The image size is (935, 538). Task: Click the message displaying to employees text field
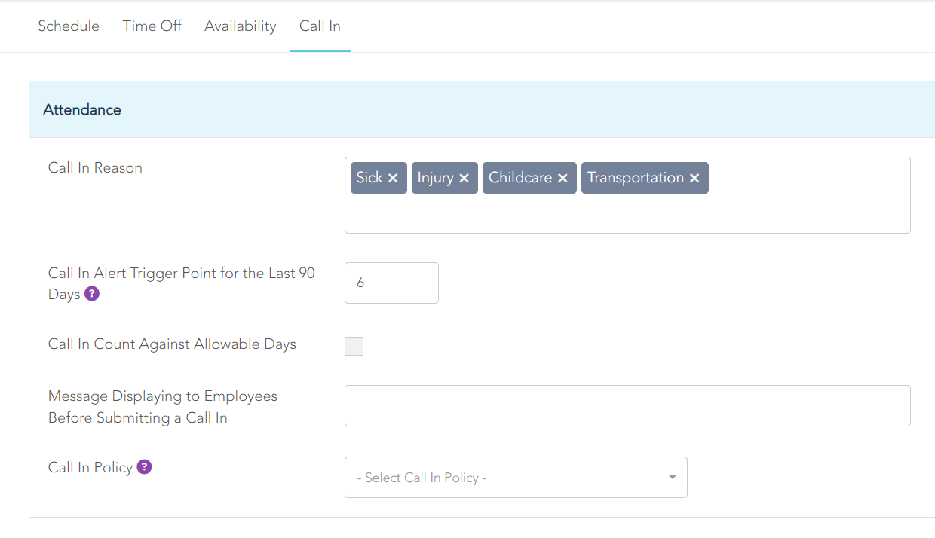click(627, 406)
